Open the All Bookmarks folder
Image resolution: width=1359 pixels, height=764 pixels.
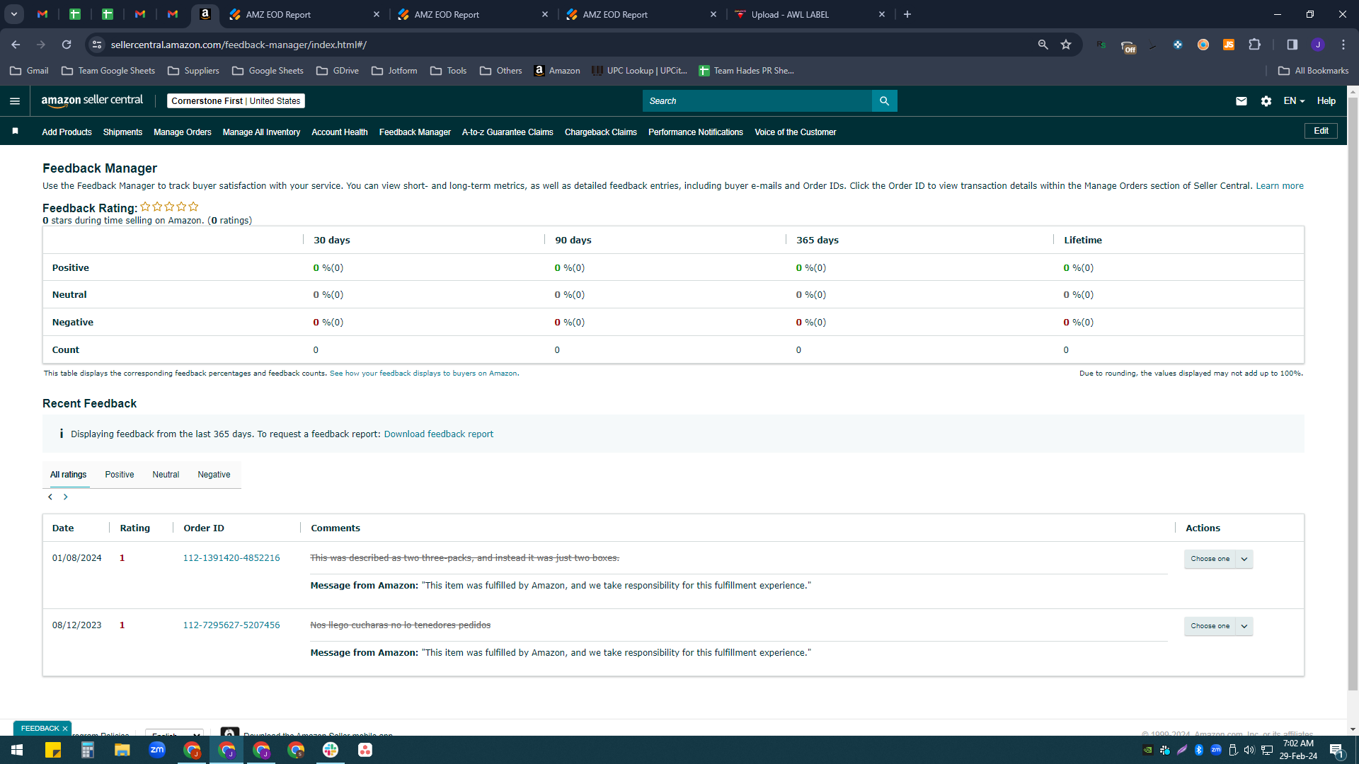point(1313,71)
